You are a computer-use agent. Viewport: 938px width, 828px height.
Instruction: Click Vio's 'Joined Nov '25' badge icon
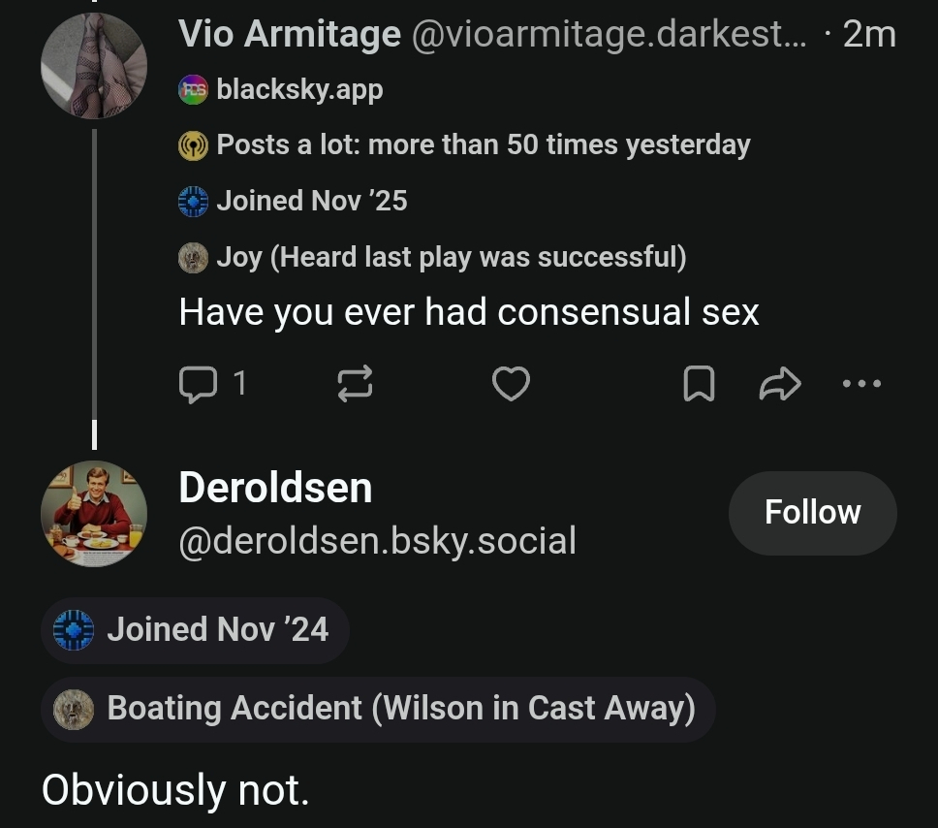click(194, 202)
